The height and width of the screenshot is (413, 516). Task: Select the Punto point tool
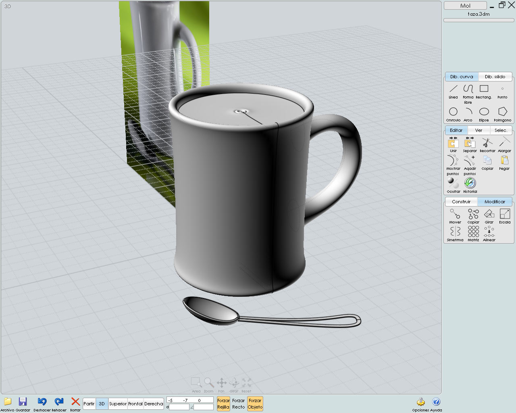point(502,91)
